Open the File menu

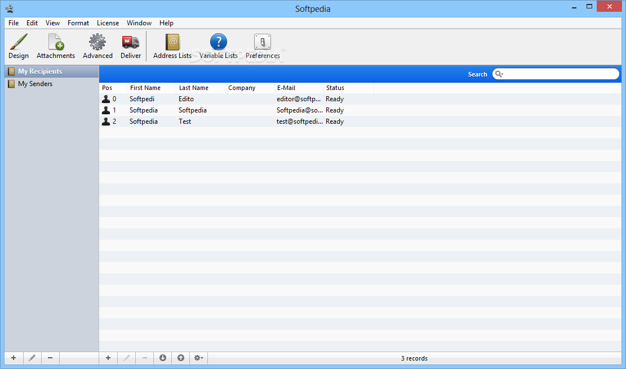14,22
